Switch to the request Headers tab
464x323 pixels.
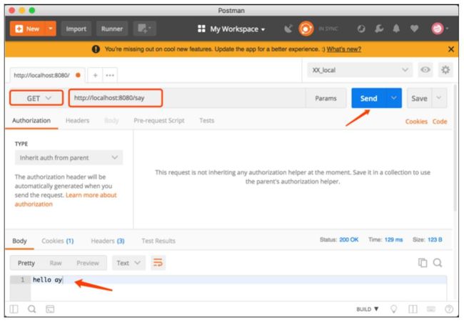pyautogui.click(x=78, y=121)
